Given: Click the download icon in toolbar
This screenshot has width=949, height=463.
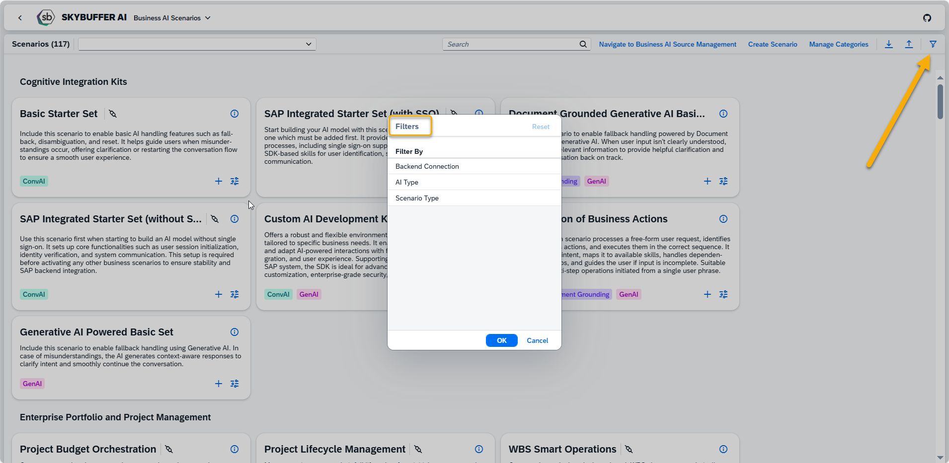Looking at the screenshot, I should pyautogui.click(x=889, y=44).
